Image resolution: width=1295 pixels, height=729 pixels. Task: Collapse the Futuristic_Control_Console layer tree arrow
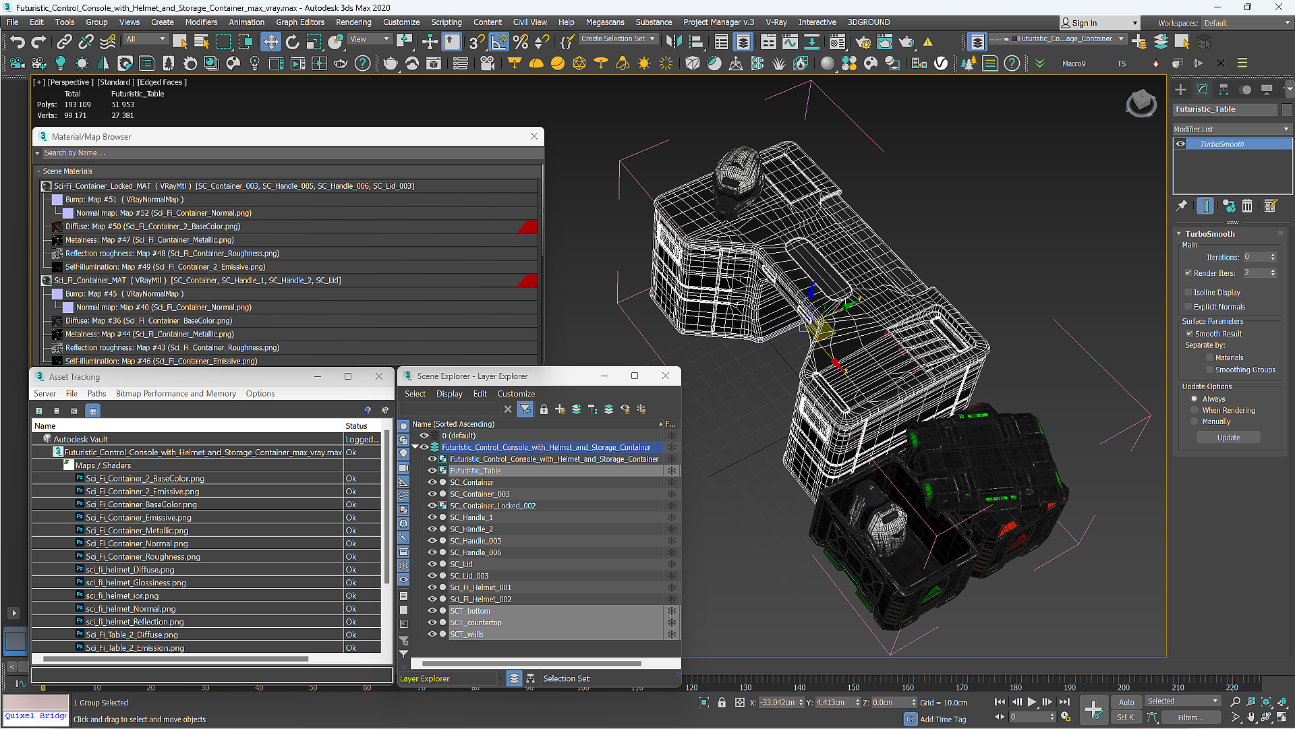click(415, 447)
